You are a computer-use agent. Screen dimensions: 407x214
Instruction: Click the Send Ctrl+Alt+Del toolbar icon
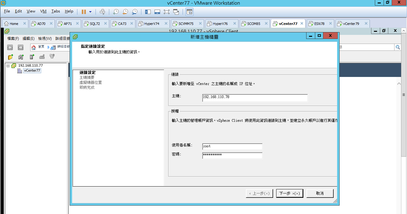pos(102,12)
